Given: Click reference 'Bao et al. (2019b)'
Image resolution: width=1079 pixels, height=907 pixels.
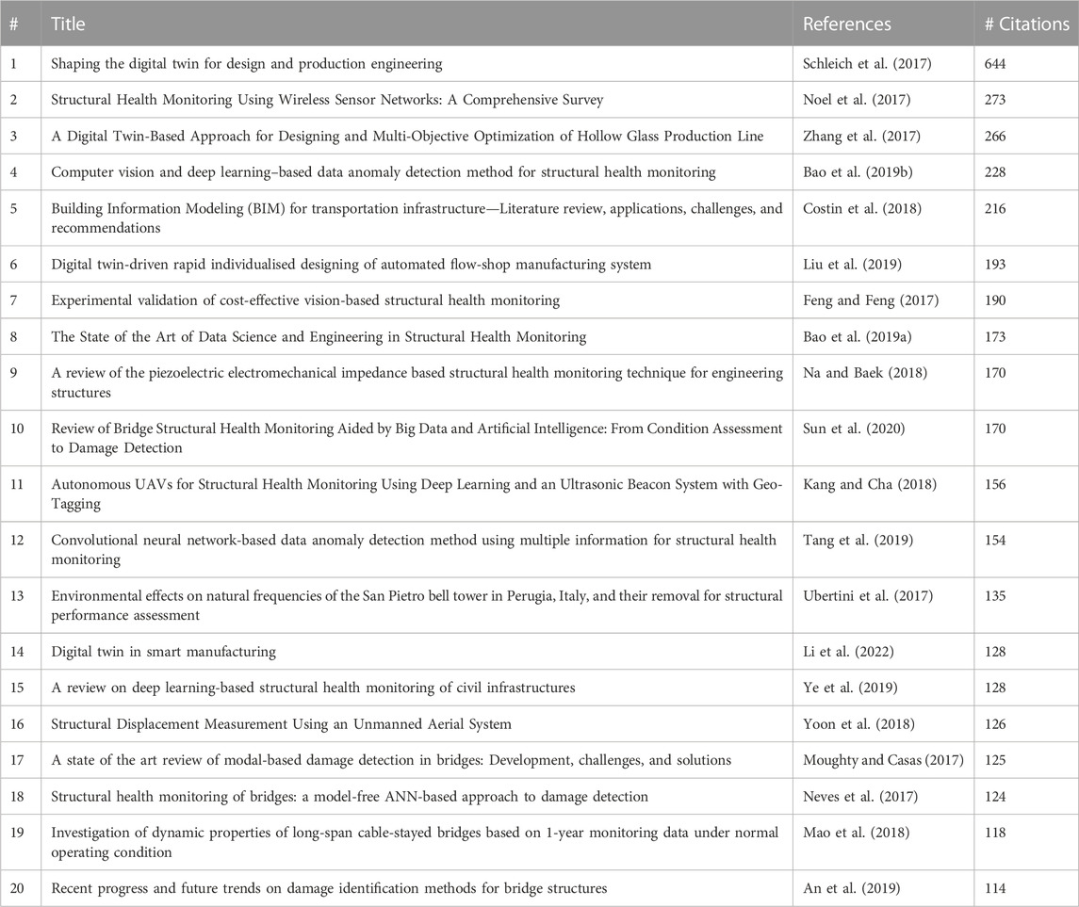Looking at the screenshot, I should [x=858, y=172].
